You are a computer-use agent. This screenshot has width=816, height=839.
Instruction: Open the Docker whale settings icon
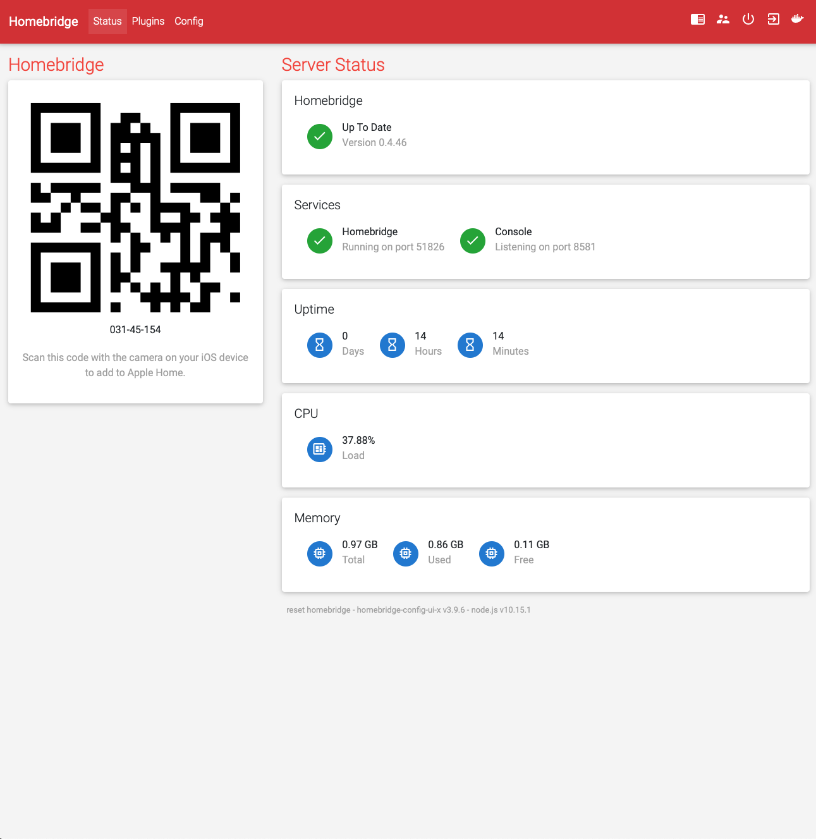tap(798, 20)
